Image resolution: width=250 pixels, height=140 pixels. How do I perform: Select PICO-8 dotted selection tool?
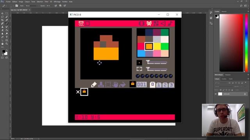108,84
